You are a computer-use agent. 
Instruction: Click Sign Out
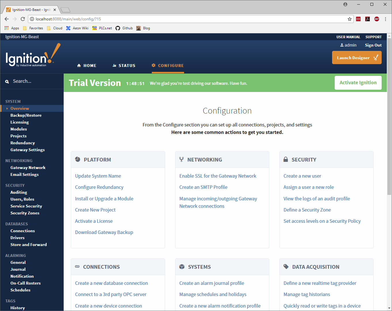click(x=373, y=45)
